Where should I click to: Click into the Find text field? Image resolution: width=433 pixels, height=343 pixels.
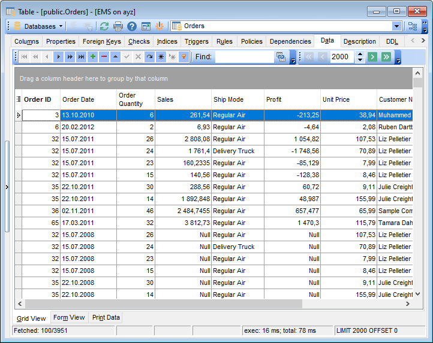243,57
